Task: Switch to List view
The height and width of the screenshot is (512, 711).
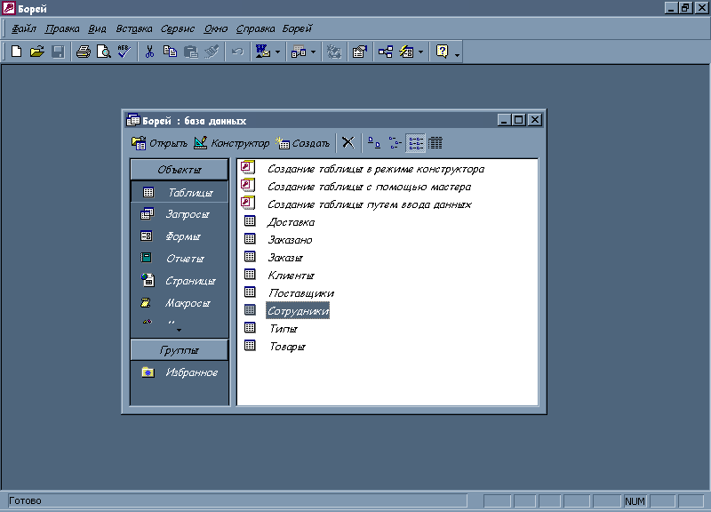Action: tap(415, 143)
